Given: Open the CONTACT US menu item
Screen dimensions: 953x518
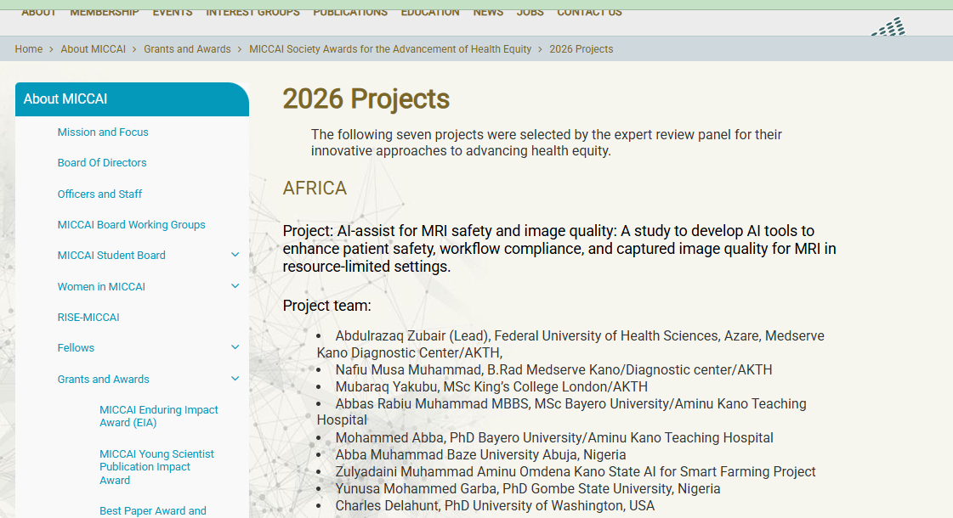Looking at the screenshot, I should (x=589, y=12).
